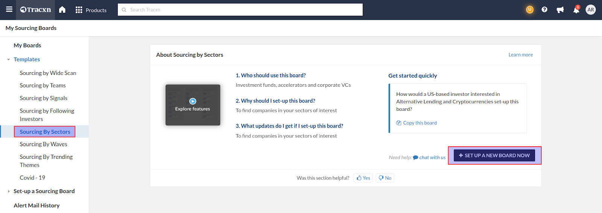Image resolution: width=602 pixels, height=213 pixels.
Task: Go to My Boards
Action: pos(27,45)
